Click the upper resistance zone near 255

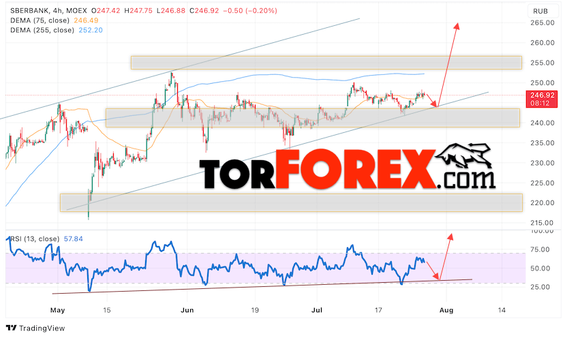coord(326,63)
